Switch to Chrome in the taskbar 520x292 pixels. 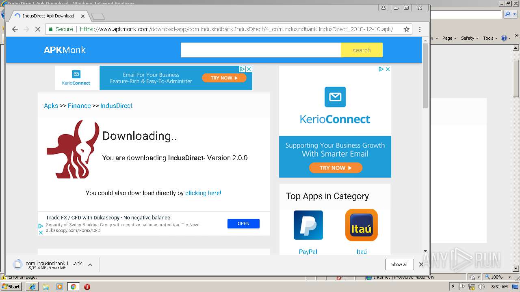tap(73, 287)
